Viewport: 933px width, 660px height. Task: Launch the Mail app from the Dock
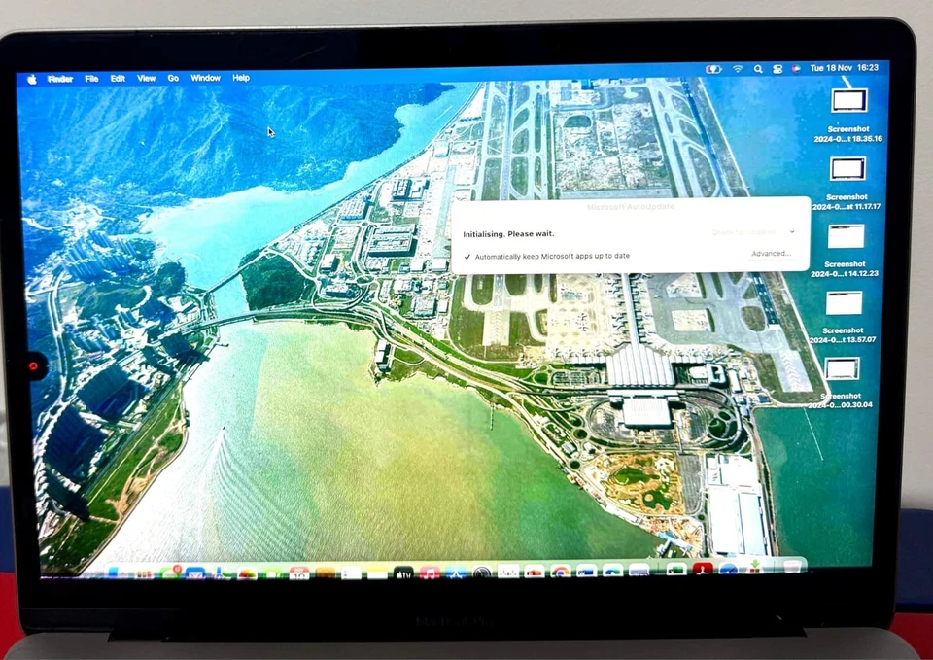195,574
